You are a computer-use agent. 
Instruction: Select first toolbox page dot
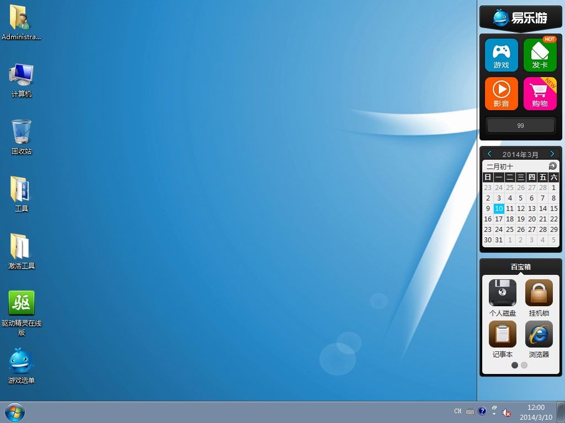click(x=515, y=365)
